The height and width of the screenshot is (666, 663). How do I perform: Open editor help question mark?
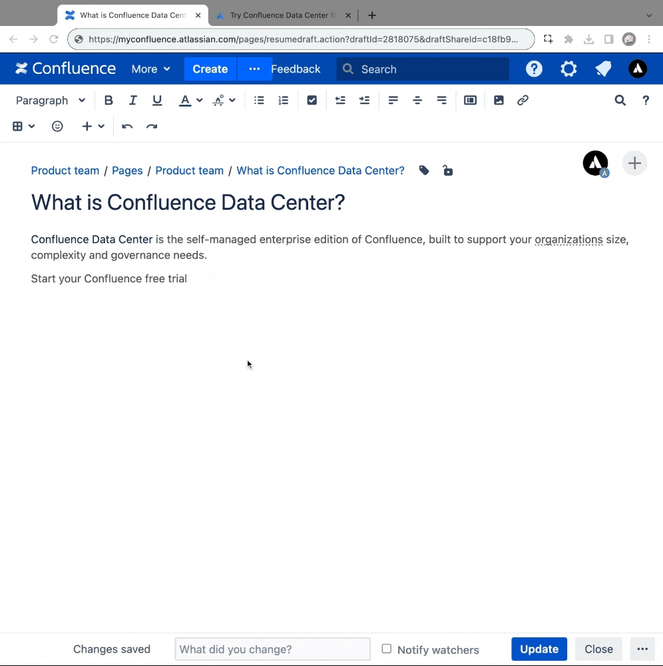pos(646,101)
